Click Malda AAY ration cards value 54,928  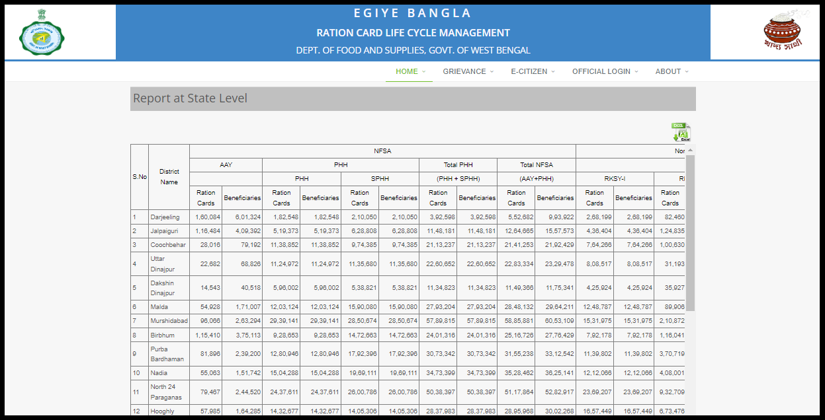[210, 307]
